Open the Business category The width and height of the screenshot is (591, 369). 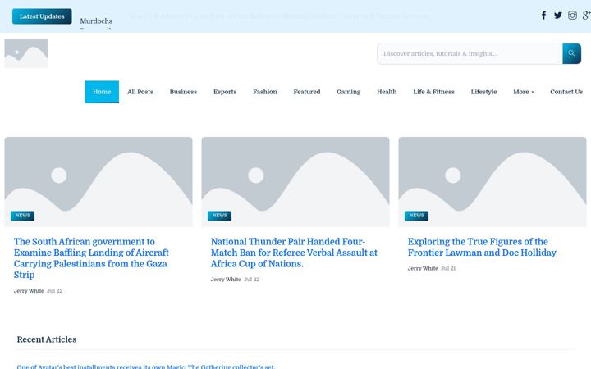click(x=183, y=92)
